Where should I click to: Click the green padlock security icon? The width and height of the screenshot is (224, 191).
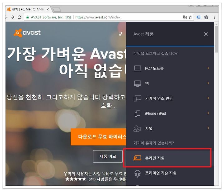[28, 17]
